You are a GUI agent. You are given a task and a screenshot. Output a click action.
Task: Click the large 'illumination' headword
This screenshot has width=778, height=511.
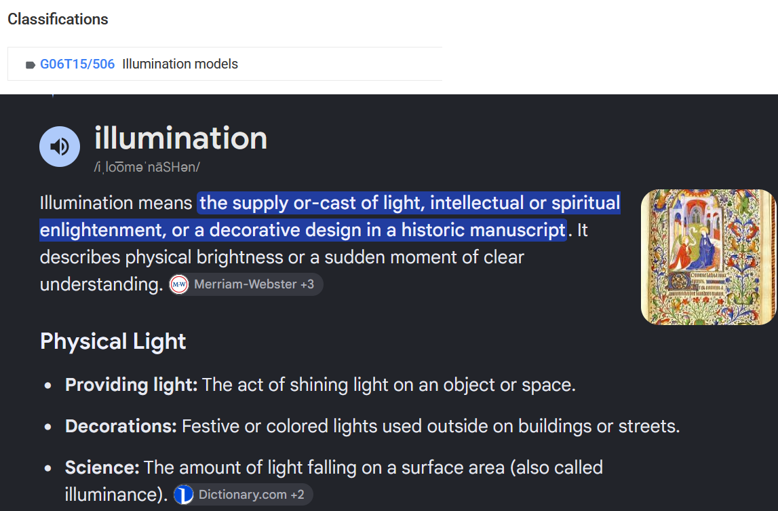[180, 138]
